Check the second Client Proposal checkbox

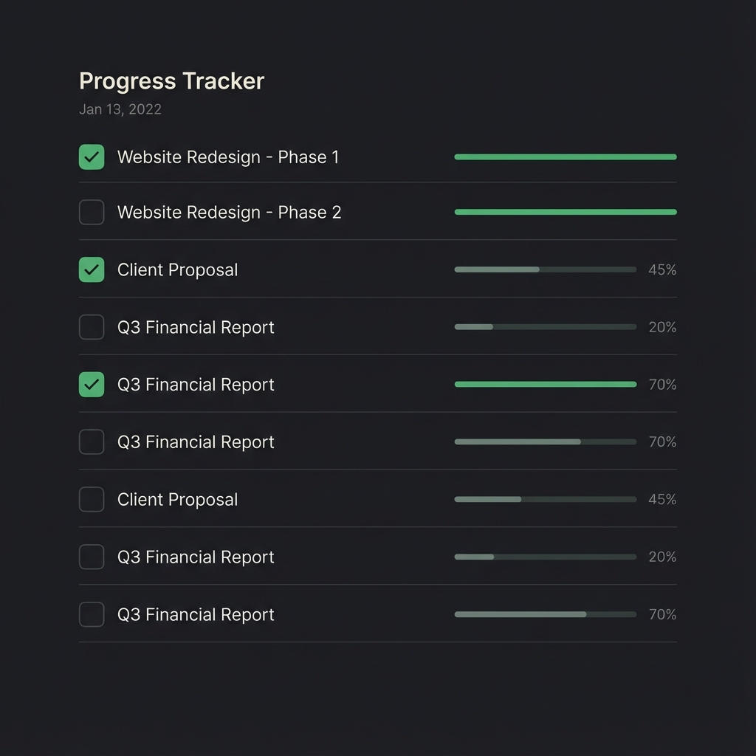click(x=92, y=499)
